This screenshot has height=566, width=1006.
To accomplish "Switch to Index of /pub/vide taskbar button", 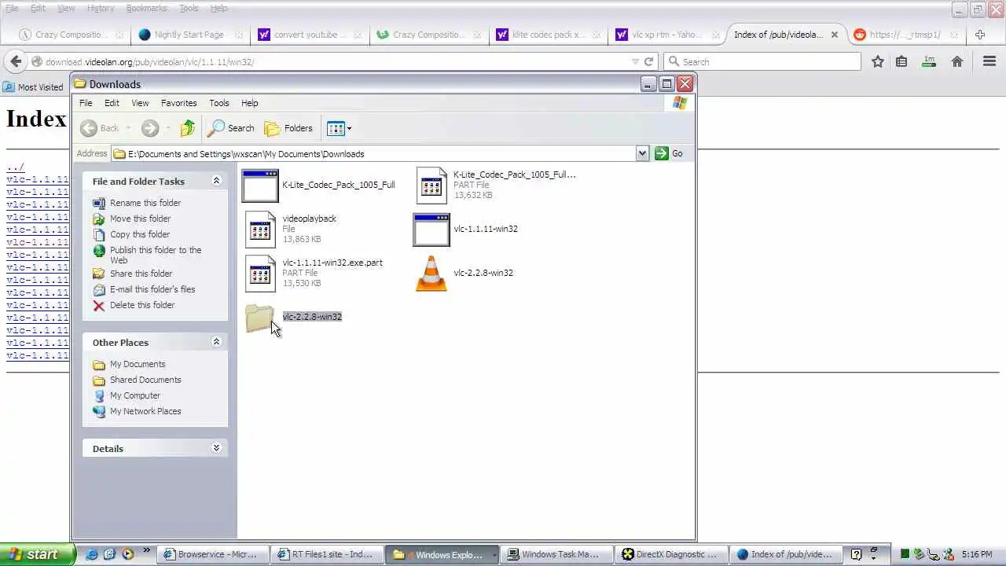I will point(787,554).
